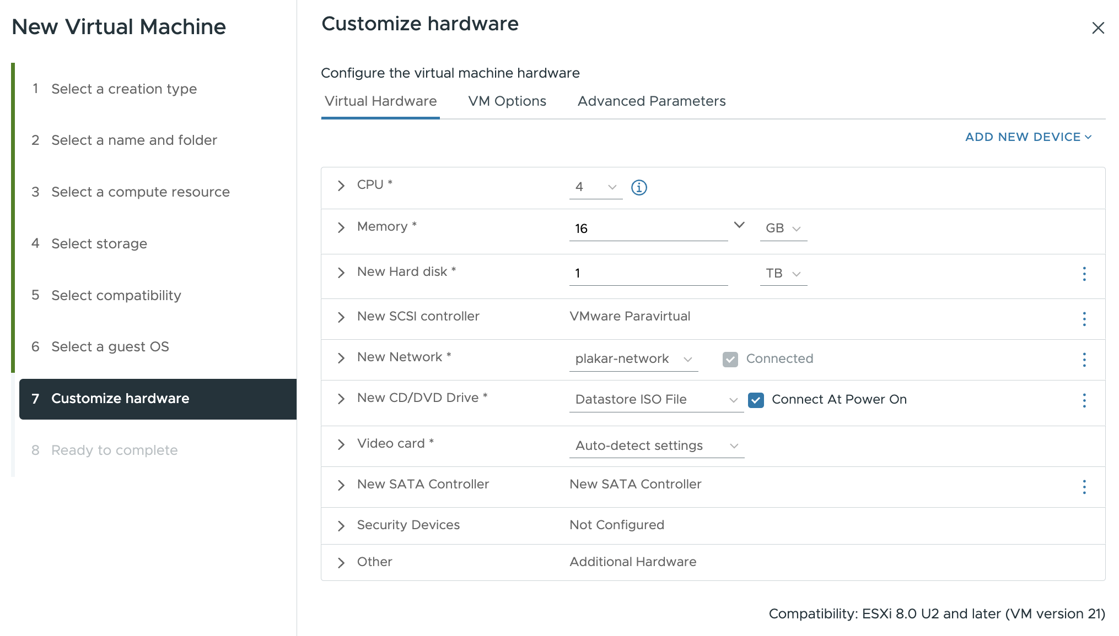This screenshot has height=636, width=1119.
Task: Open the New Network actions menu
Action: [x=1084, y=360]
